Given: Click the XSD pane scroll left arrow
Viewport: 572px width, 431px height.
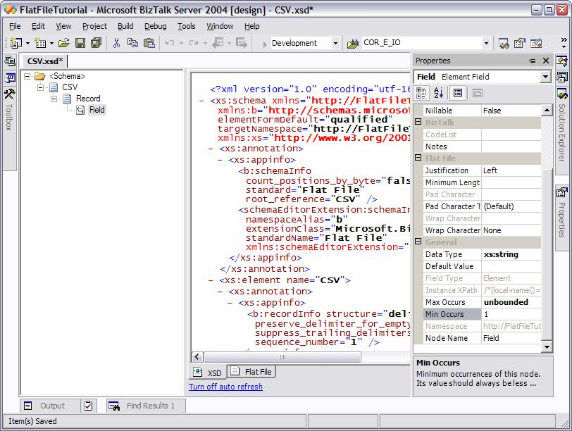Looking at the screenshot, I should [197, 357].
